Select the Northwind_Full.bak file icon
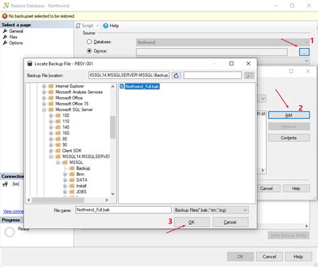This screenshot has width=318, height=267. [122, 86]
